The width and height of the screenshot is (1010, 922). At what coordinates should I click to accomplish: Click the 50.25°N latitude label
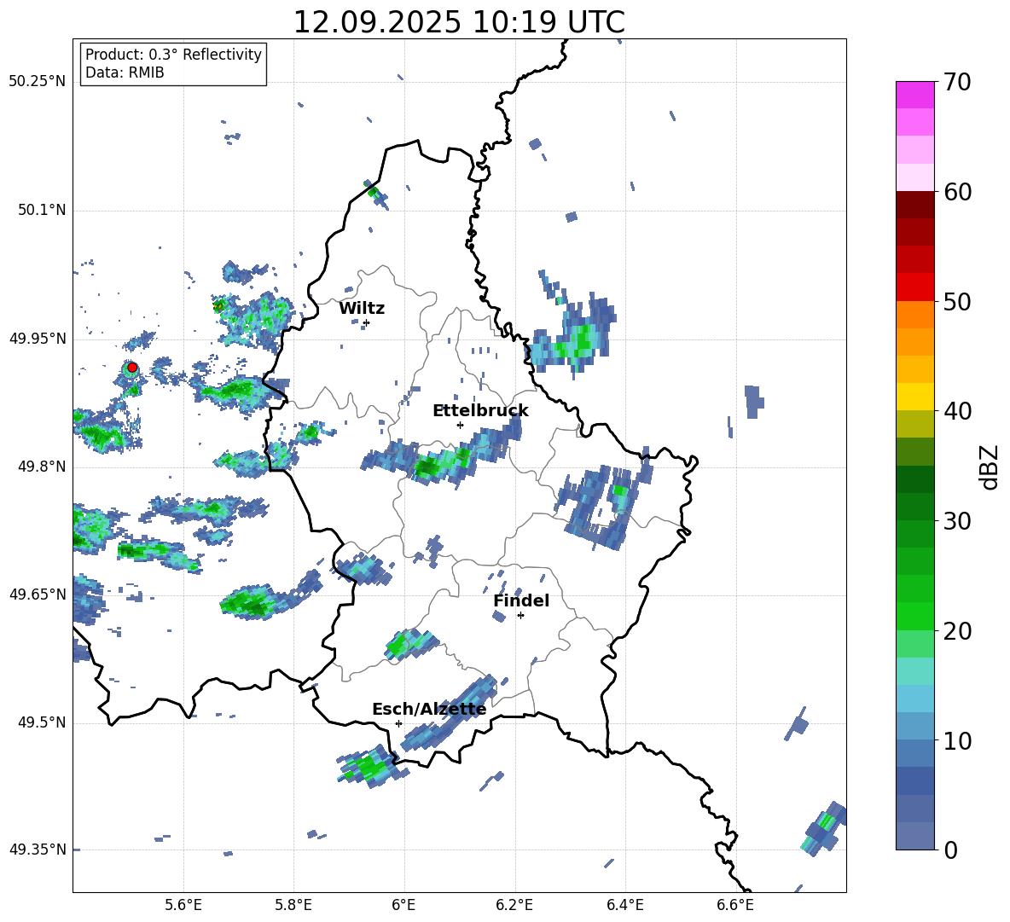(x=38, y=82)
